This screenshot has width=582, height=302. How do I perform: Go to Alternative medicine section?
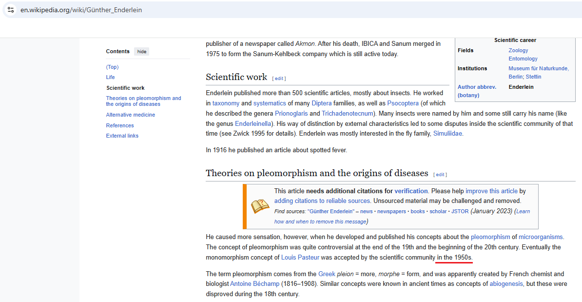pos(130,115)
